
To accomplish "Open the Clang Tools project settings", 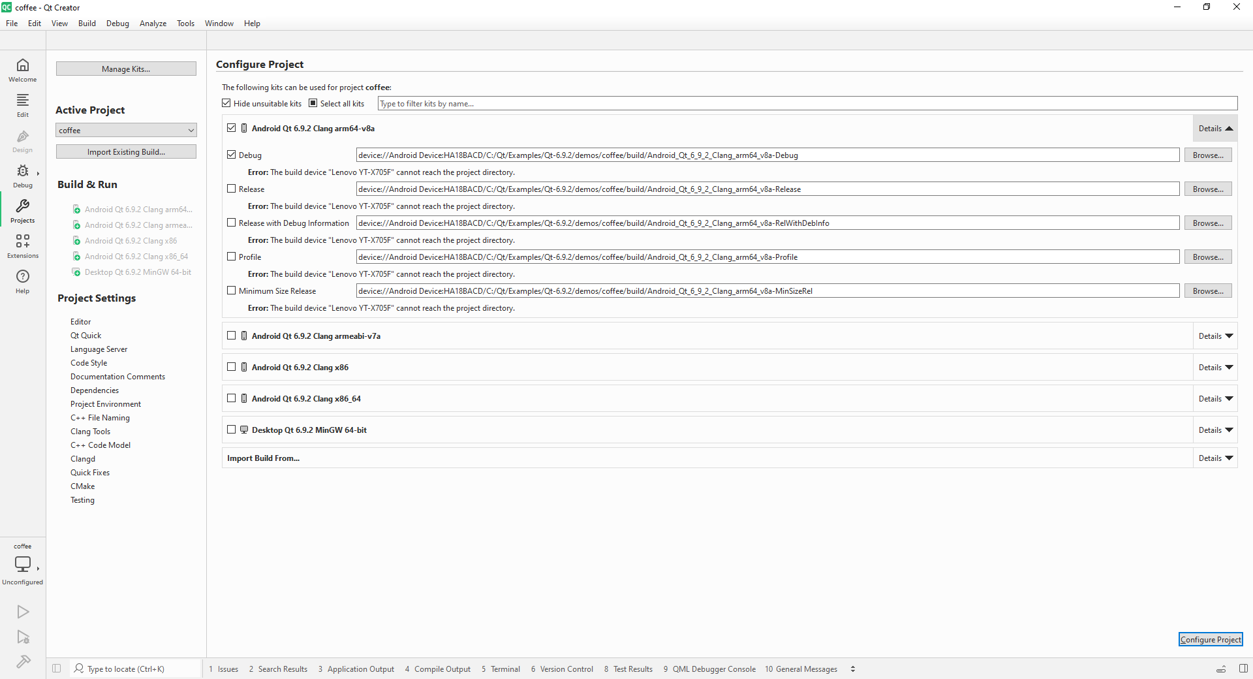I will pos(91,432).
